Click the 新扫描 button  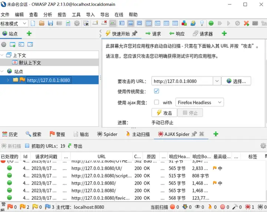click(11, 146)
